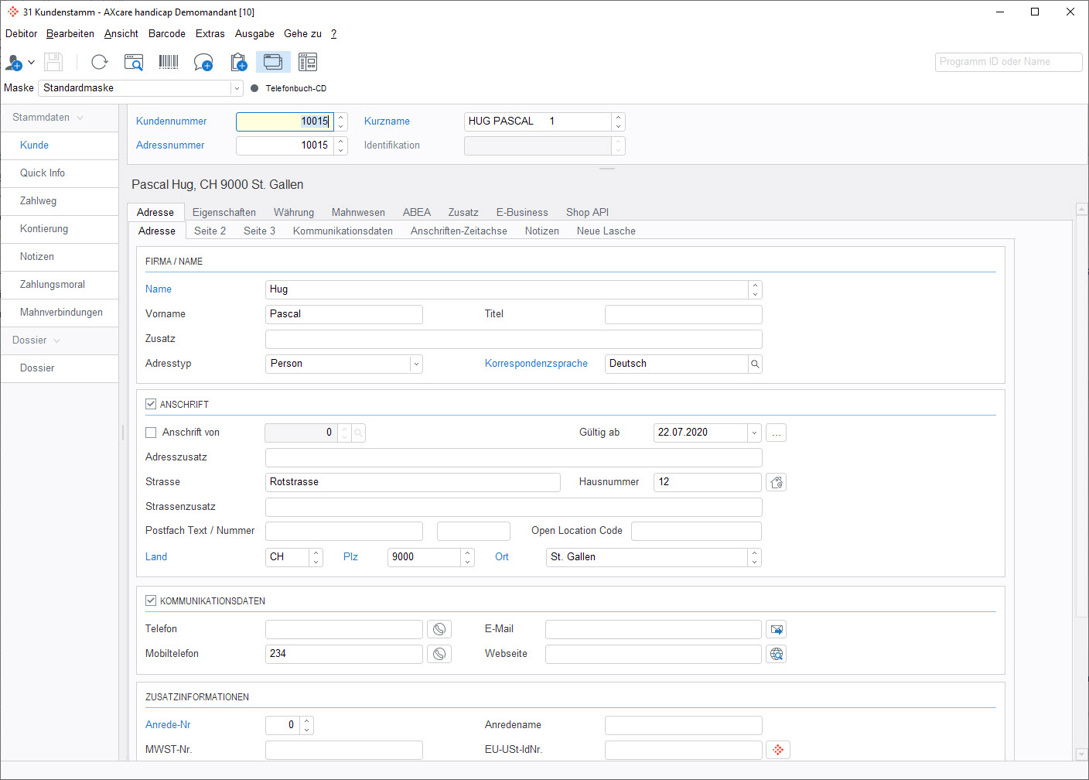The width and height of the screenshot is (1089, 780).
Task: Open Zahlungsmoral in the sidebar
Action: point(60,285)
